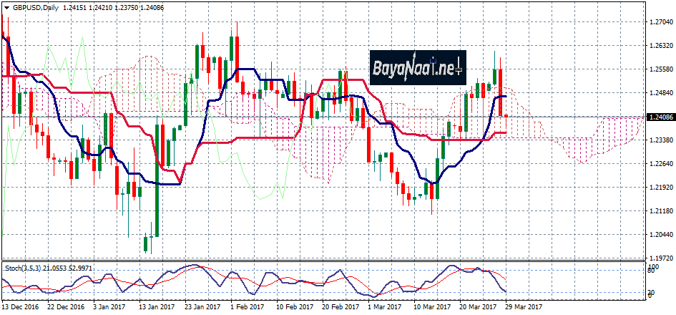Click the stochastic 80 level label
The image size is (676, 315).
click(x=652, y=271)
